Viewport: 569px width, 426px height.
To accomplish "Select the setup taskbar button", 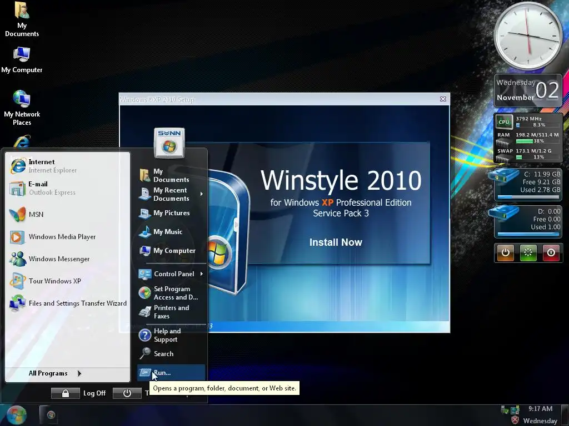I will click(49, 415).
